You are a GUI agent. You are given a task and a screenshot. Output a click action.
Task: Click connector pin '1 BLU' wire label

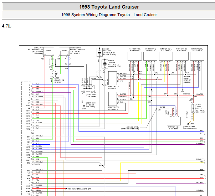tap(36, 84)
